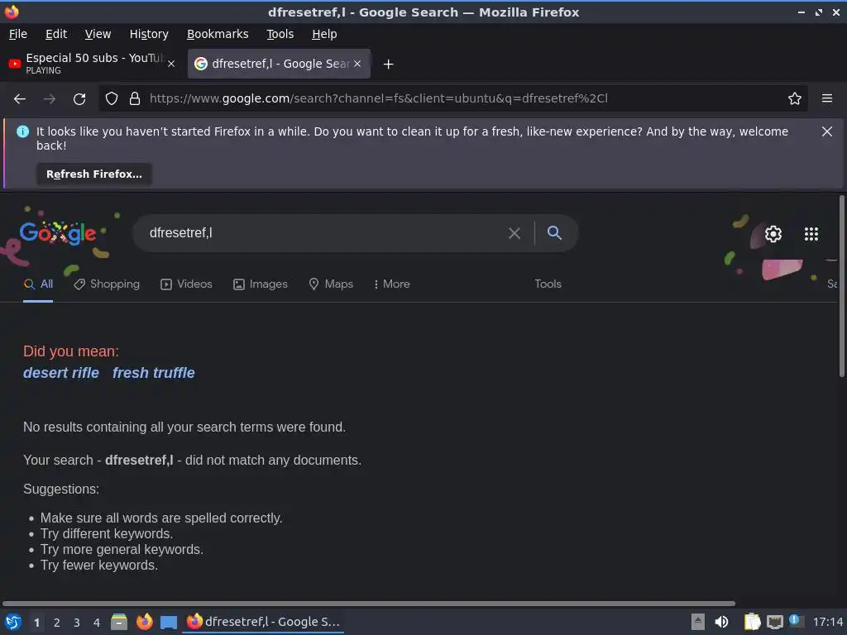Open the Firefox hamburger menu

(x=826, y=99)
